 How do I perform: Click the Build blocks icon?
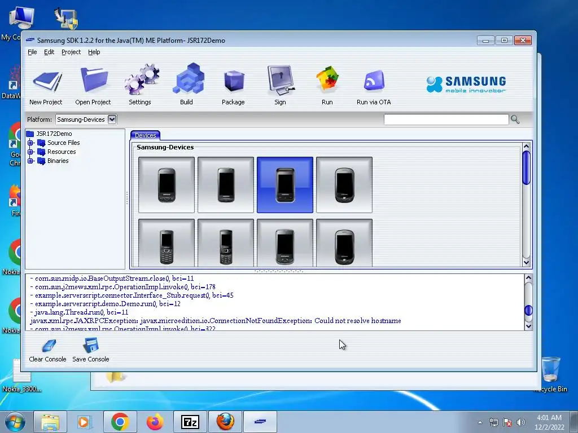pos(188,78)
